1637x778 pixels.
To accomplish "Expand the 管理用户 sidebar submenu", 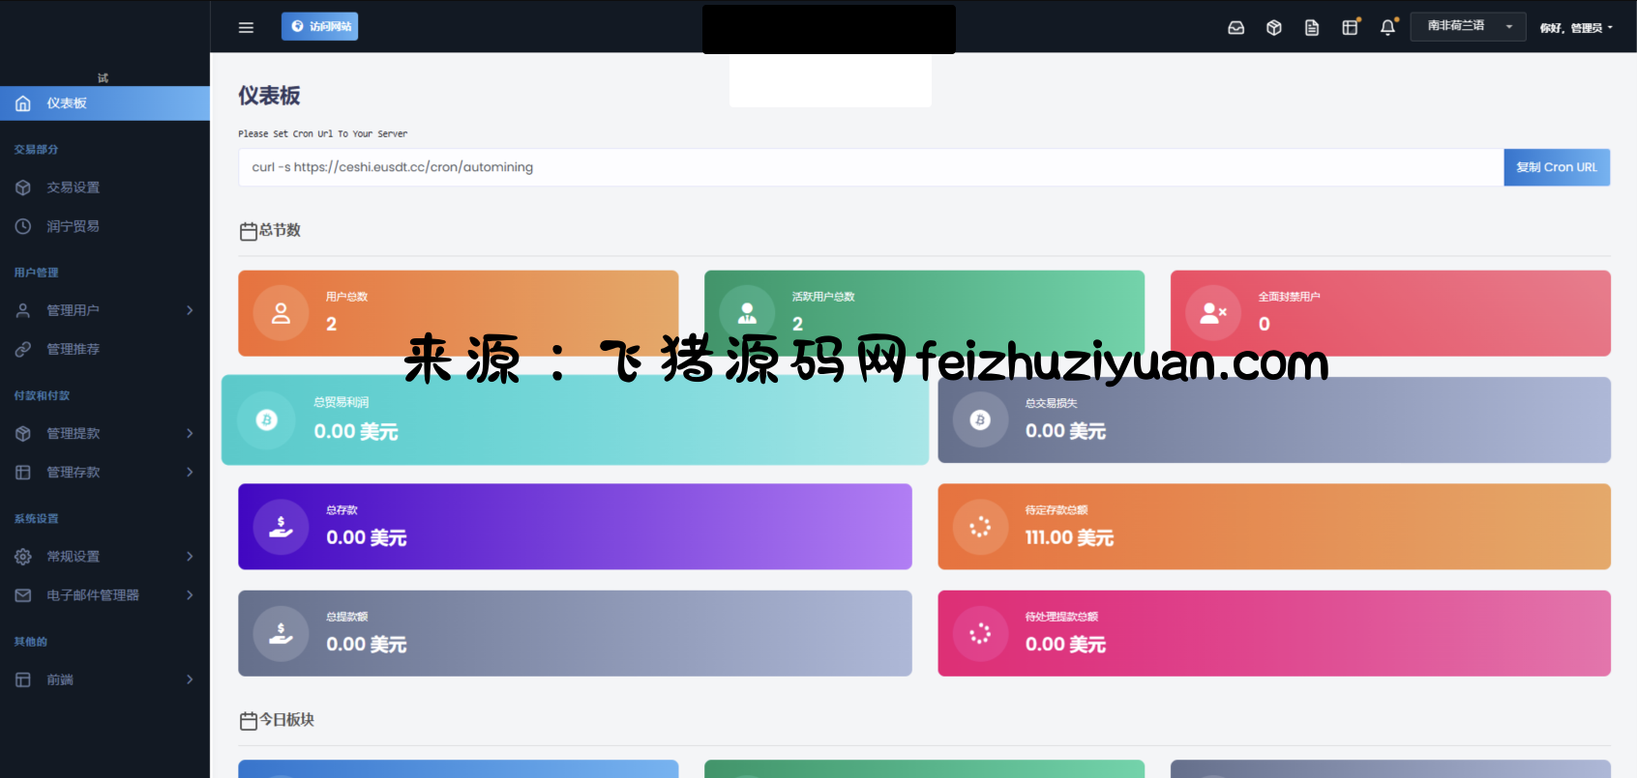I will tap(104, 310).
